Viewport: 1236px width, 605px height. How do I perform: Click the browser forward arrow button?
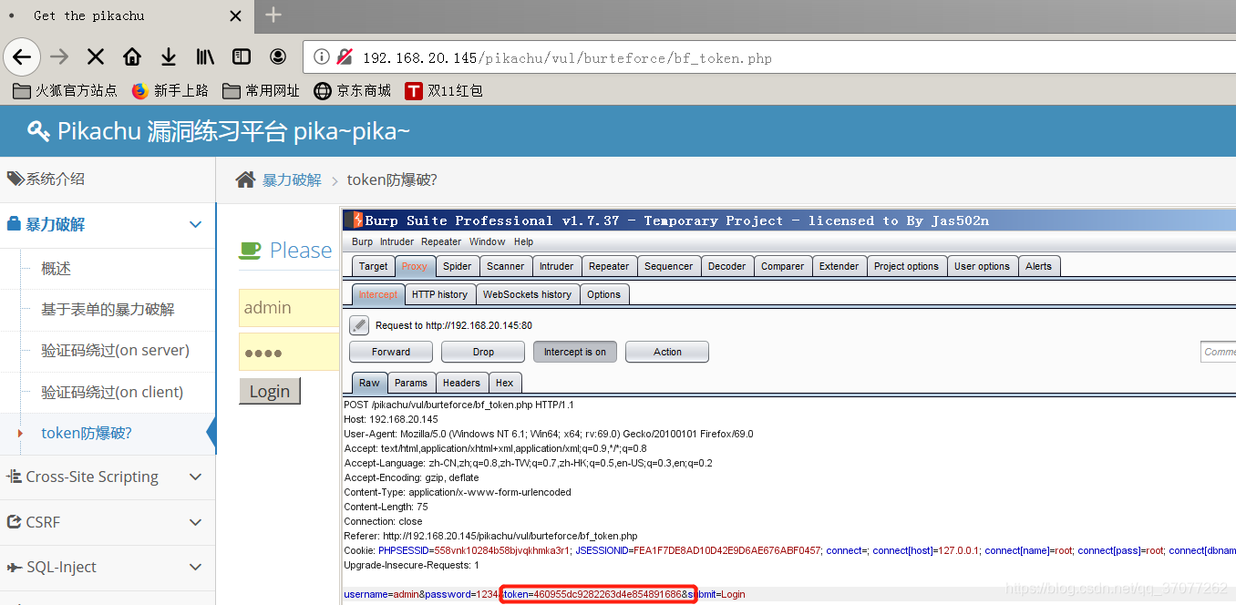tap(59, 57)
